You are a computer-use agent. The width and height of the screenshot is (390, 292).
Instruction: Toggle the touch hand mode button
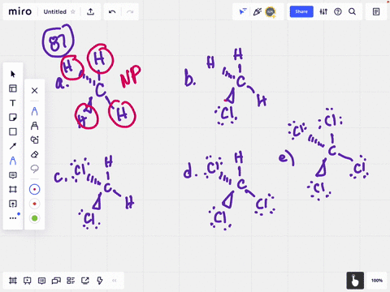355,281
